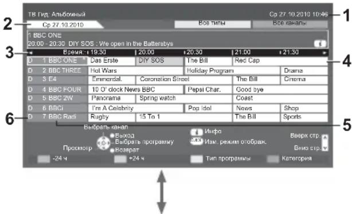Click the left arrow on the time bar

30,53
